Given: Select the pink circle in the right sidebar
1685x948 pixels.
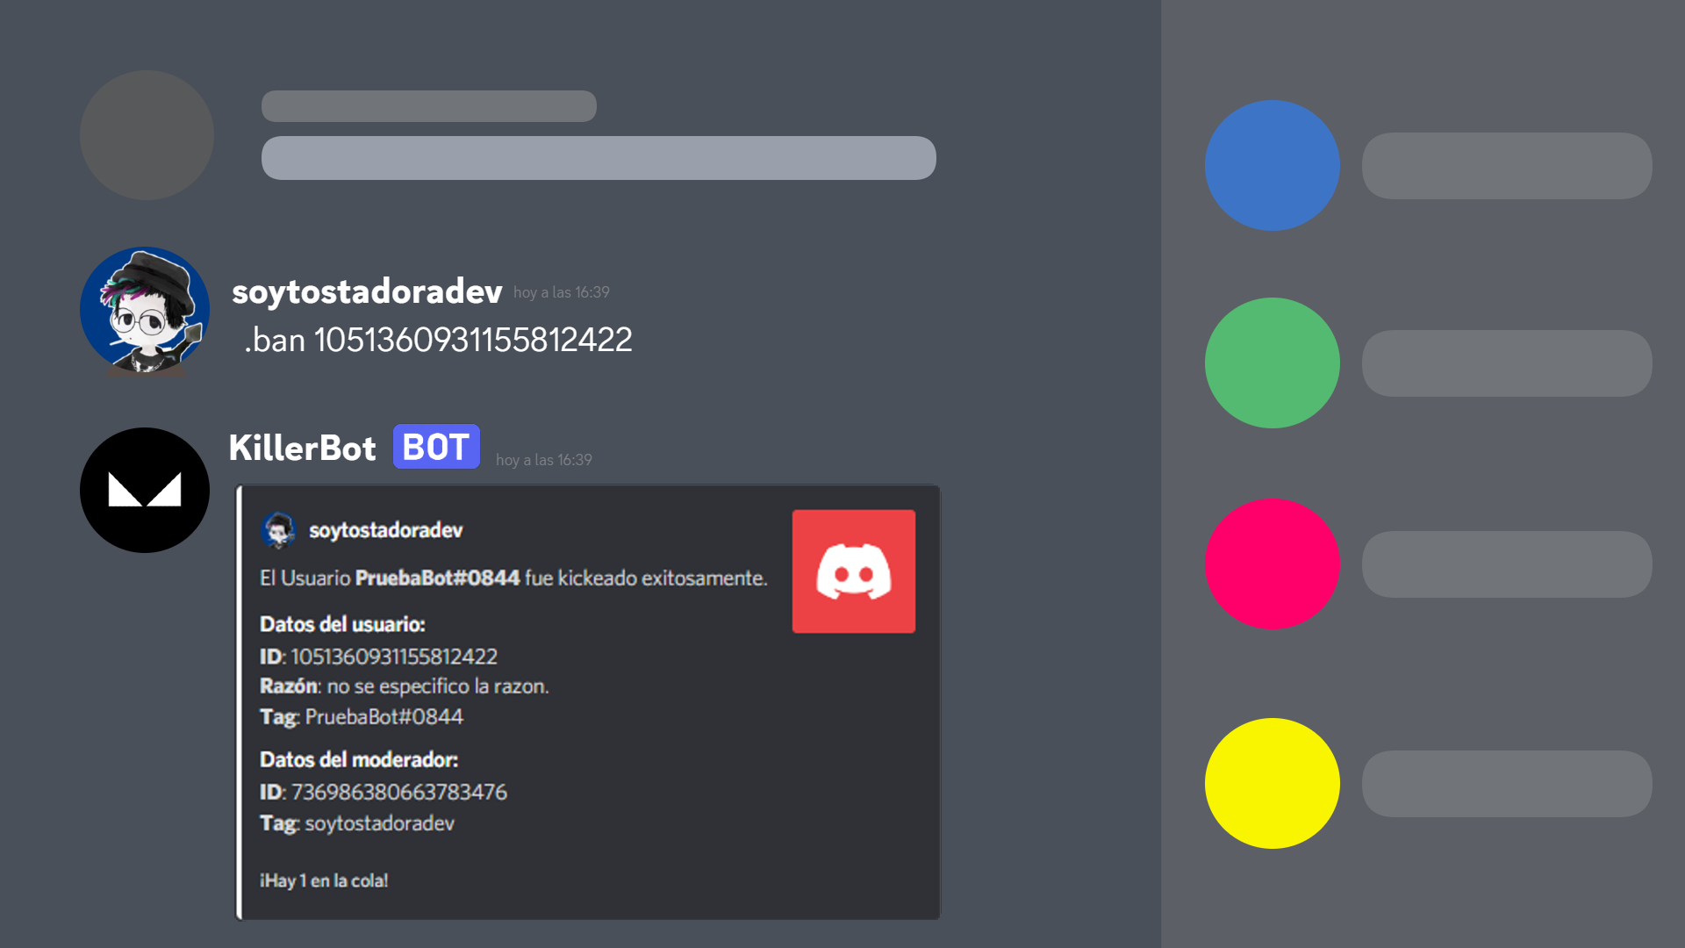Looking at the screenshot, I should coord(1272,563).
